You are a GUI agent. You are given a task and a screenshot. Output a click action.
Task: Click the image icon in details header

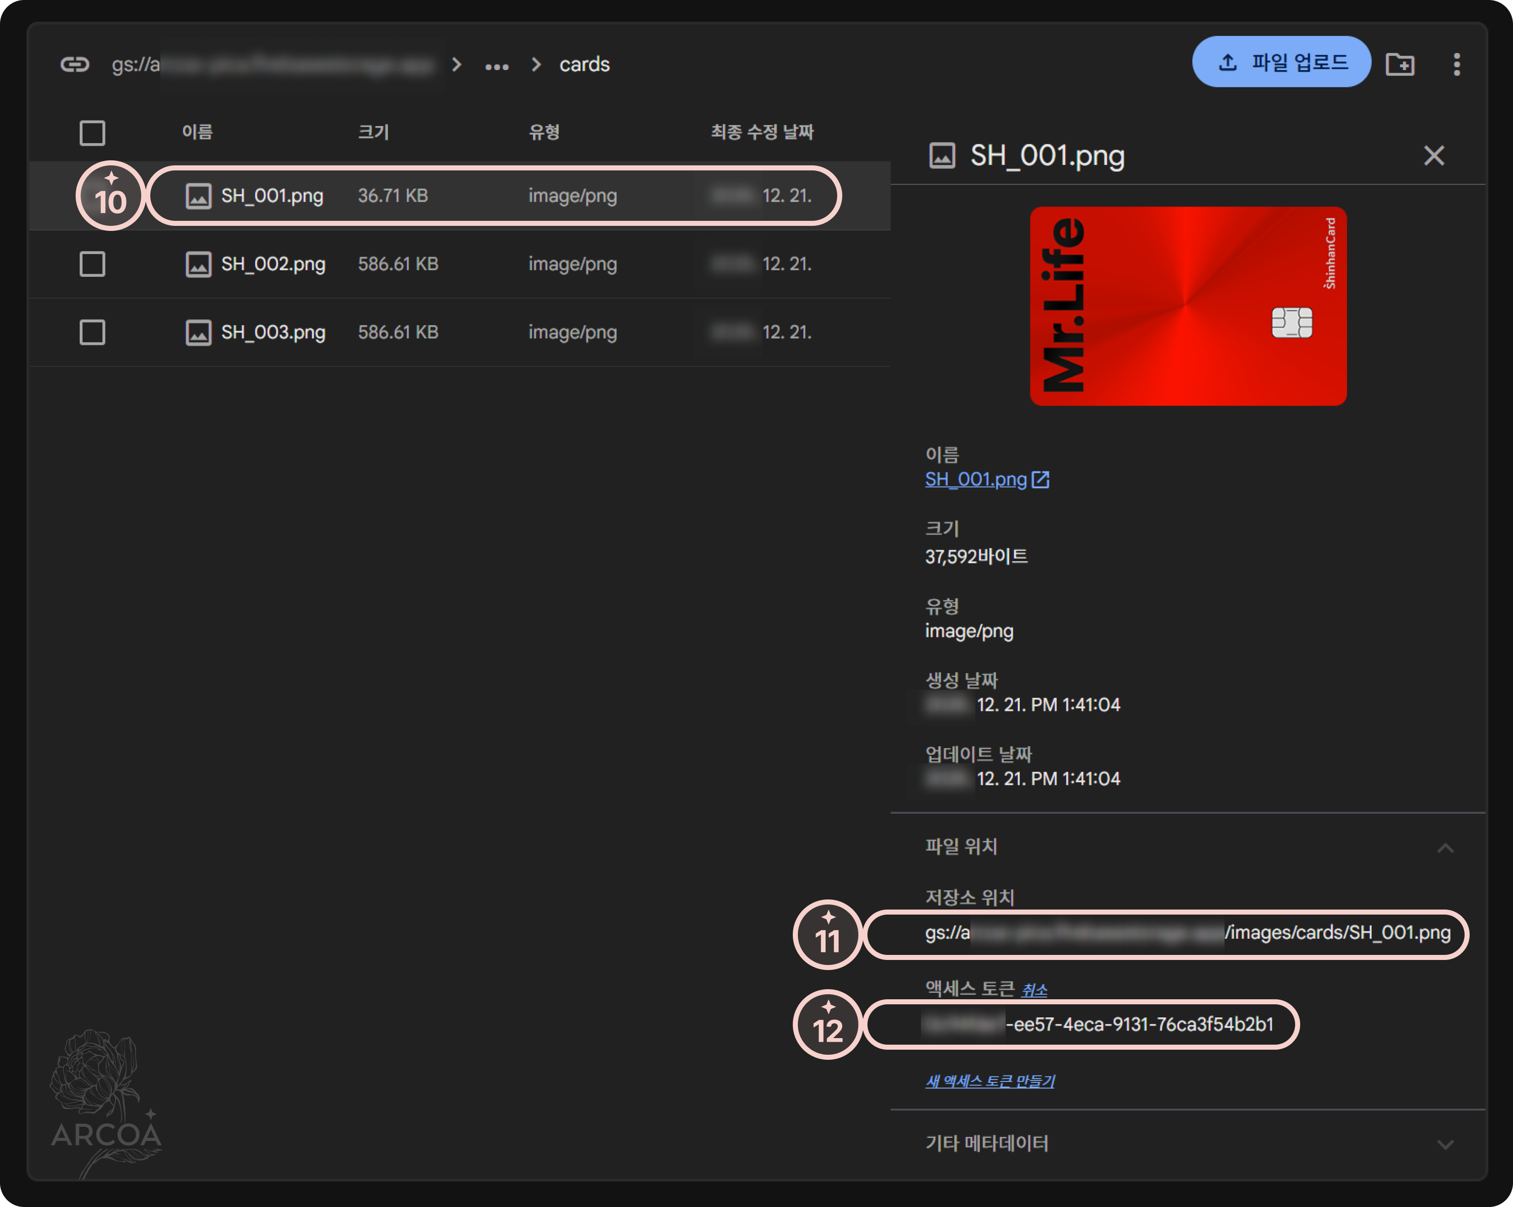(x=942, y=156)
